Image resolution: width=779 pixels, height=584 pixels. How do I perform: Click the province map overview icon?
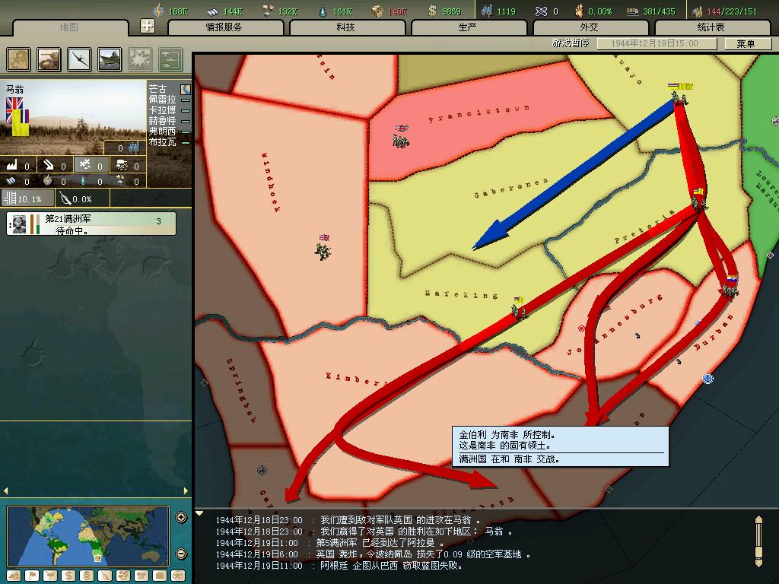[19, 59]
